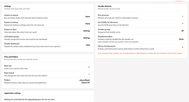The image size is (189, 102).
Task: Click the 'Root locked' label
Action: 9,73
